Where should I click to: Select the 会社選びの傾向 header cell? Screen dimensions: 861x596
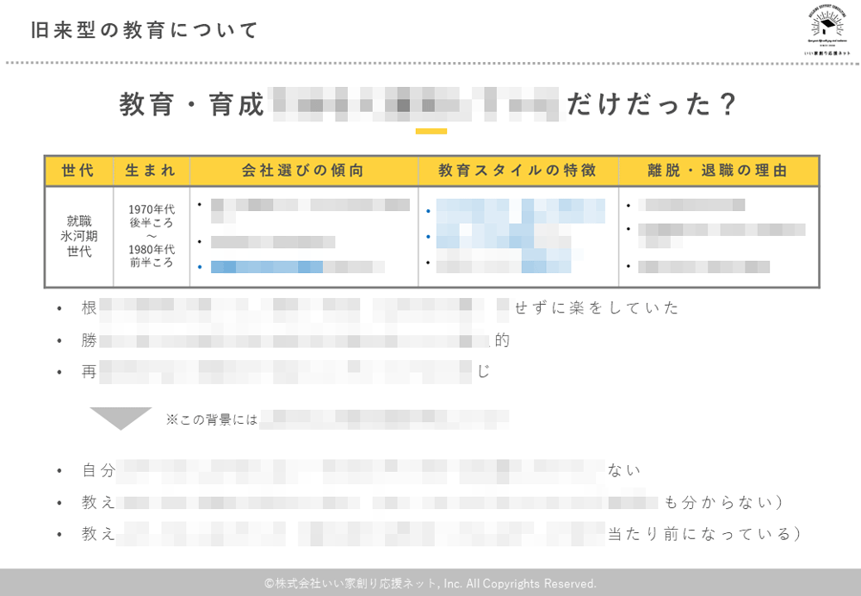303,171
